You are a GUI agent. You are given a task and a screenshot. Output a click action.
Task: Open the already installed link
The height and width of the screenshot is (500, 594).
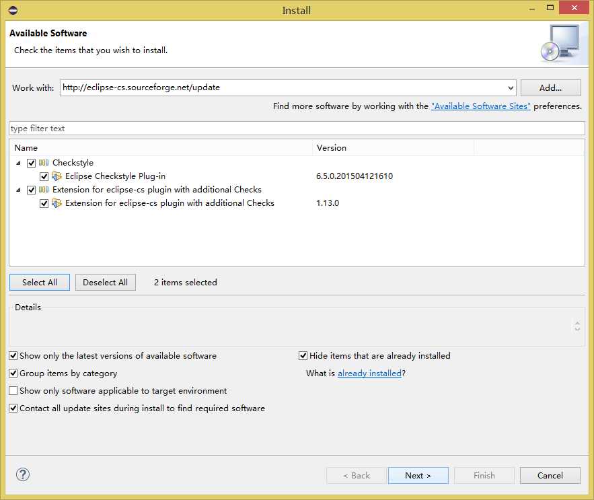coord(369,373)
